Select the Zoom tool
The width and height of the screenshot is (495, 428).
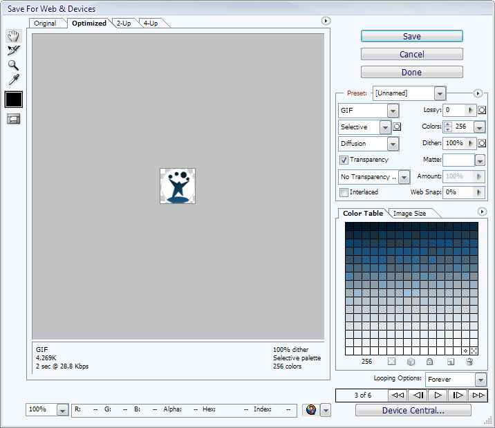[x=13, y=65]
